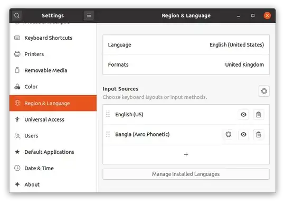Click the Region & Language globe icon
285x203 pixels.
click(17, 103)
